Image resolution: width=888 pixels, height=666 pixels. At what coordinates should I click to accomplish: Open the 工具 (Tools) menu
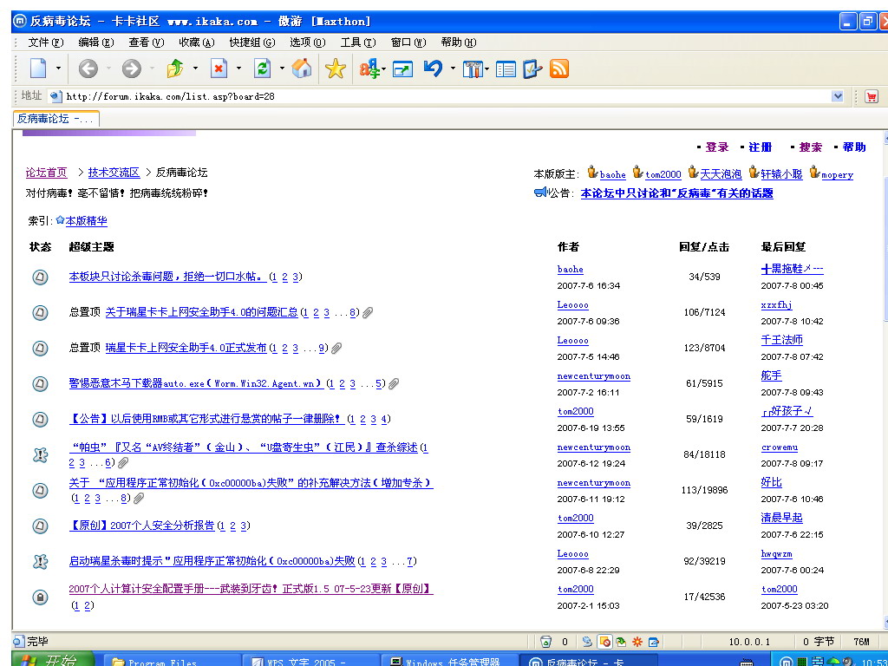point(357,42)
